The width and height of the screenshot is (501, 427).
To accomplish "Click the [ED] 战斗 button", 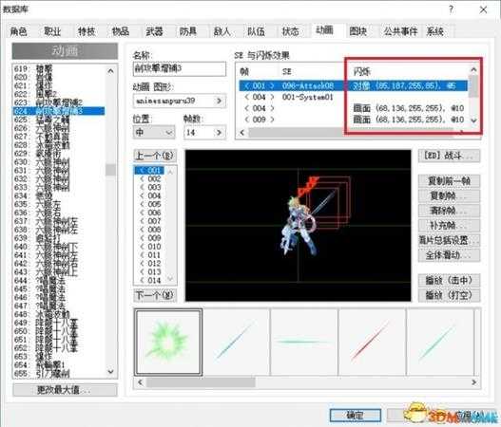I will tap(449, 156).
